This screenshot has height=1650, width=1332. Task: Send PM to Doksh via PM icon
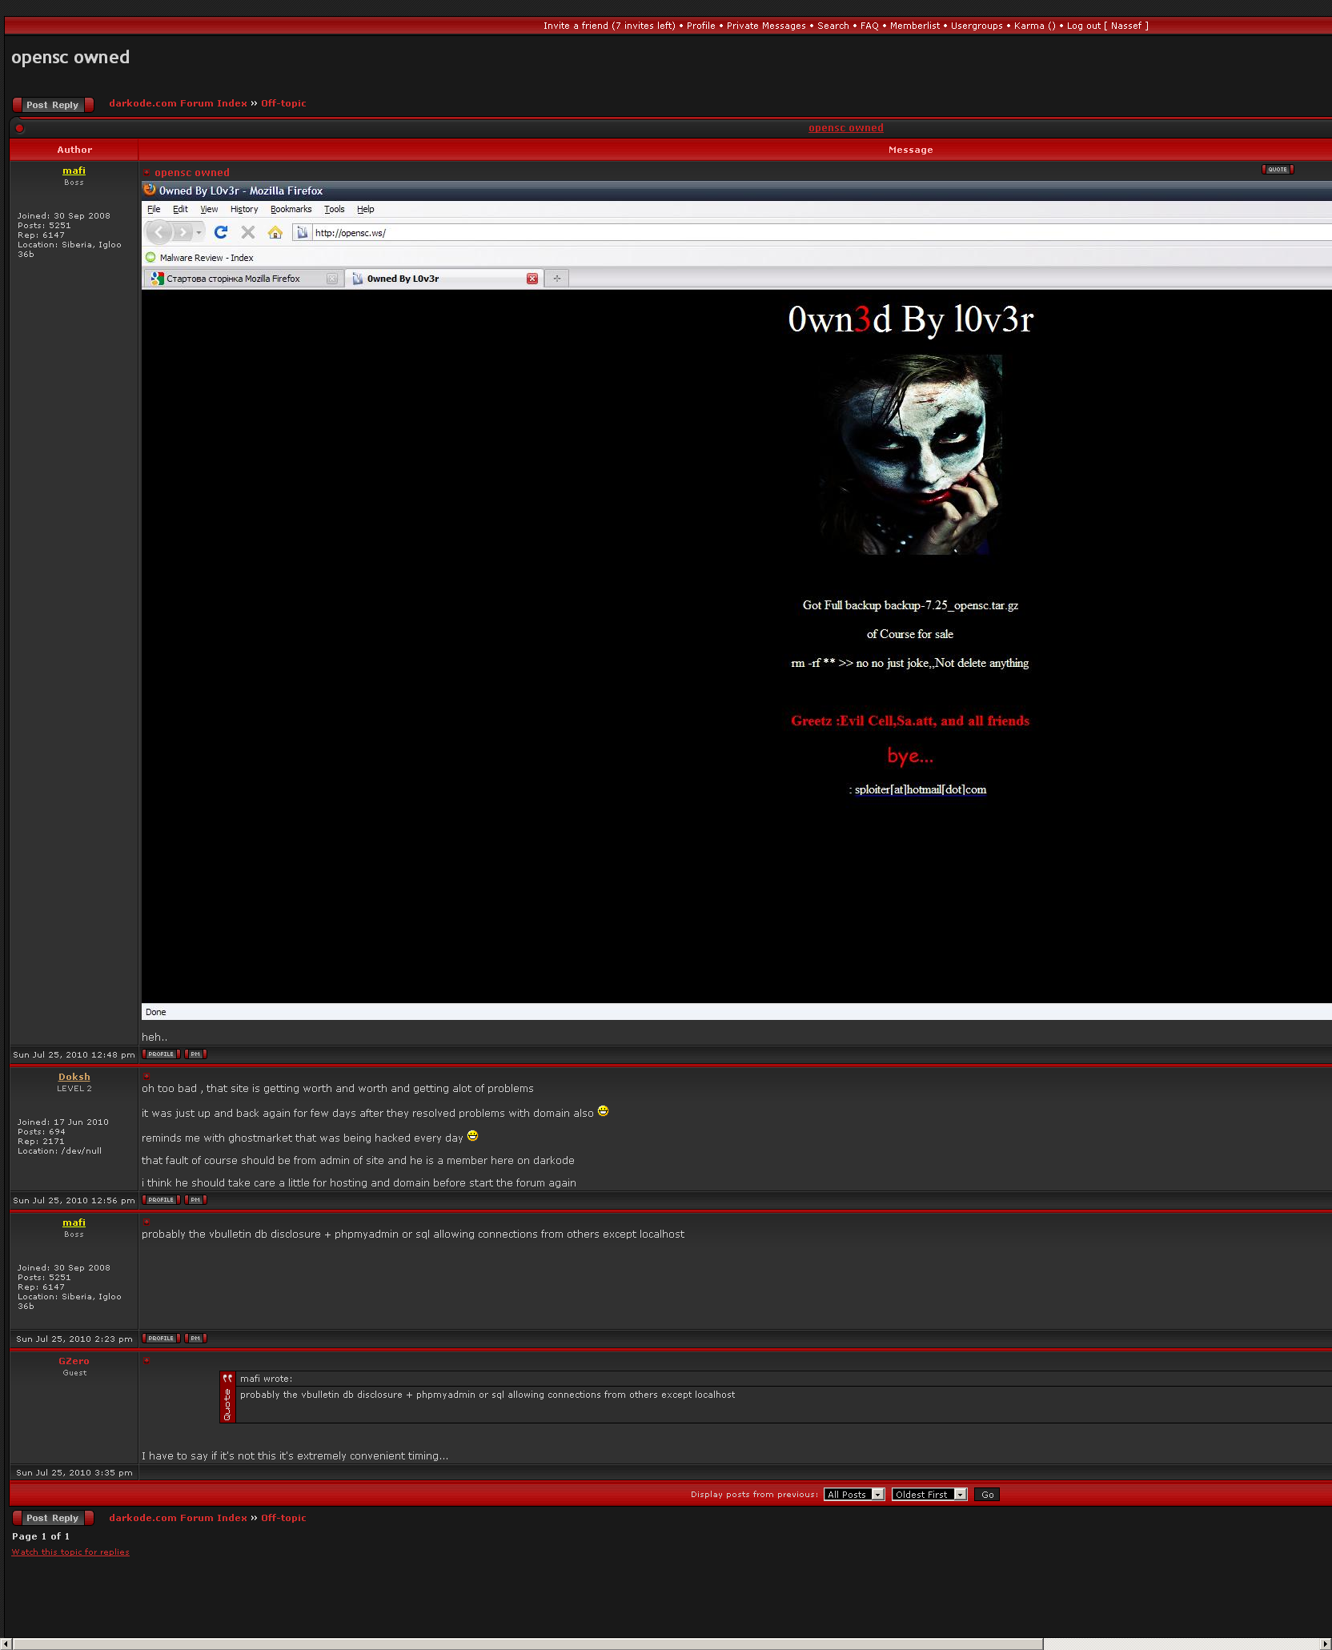pos(195,1200)
